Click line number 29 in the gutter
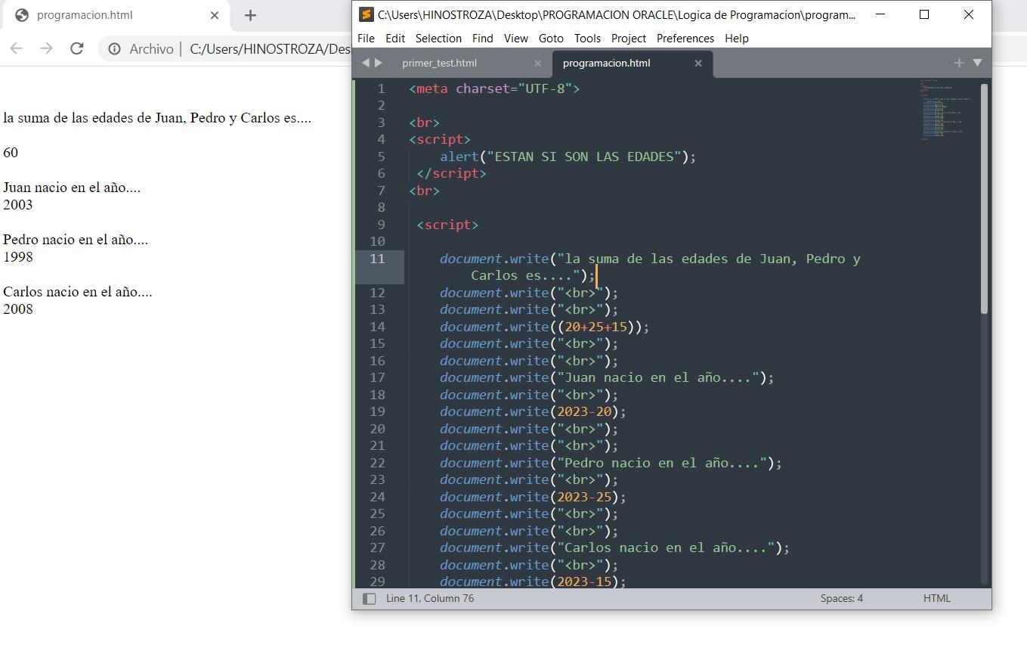This screenshot has height=670, width=1027. pos(377,582)
